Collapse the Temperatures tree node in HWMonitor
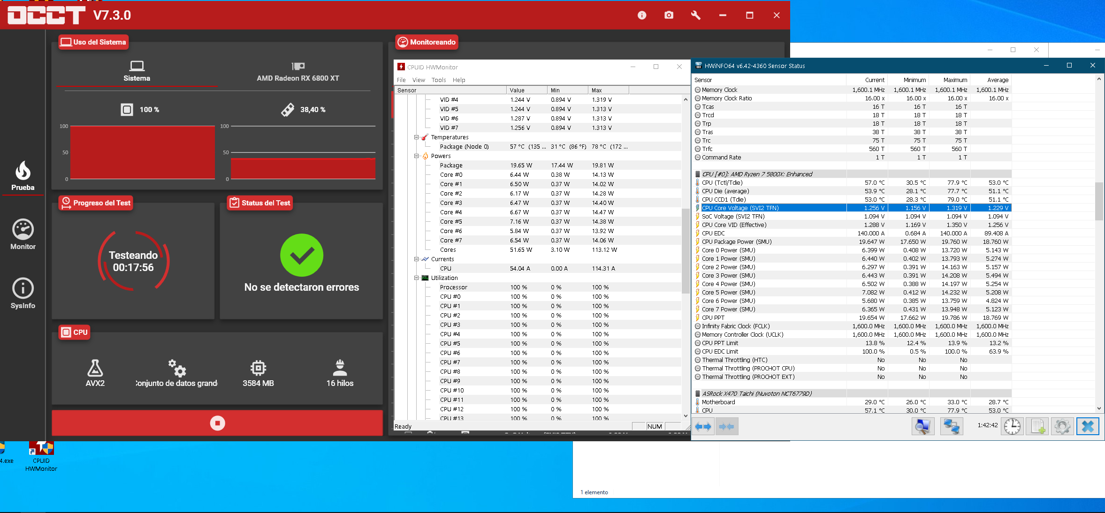This screenshot has height=513, width=1105. [416, 137]
